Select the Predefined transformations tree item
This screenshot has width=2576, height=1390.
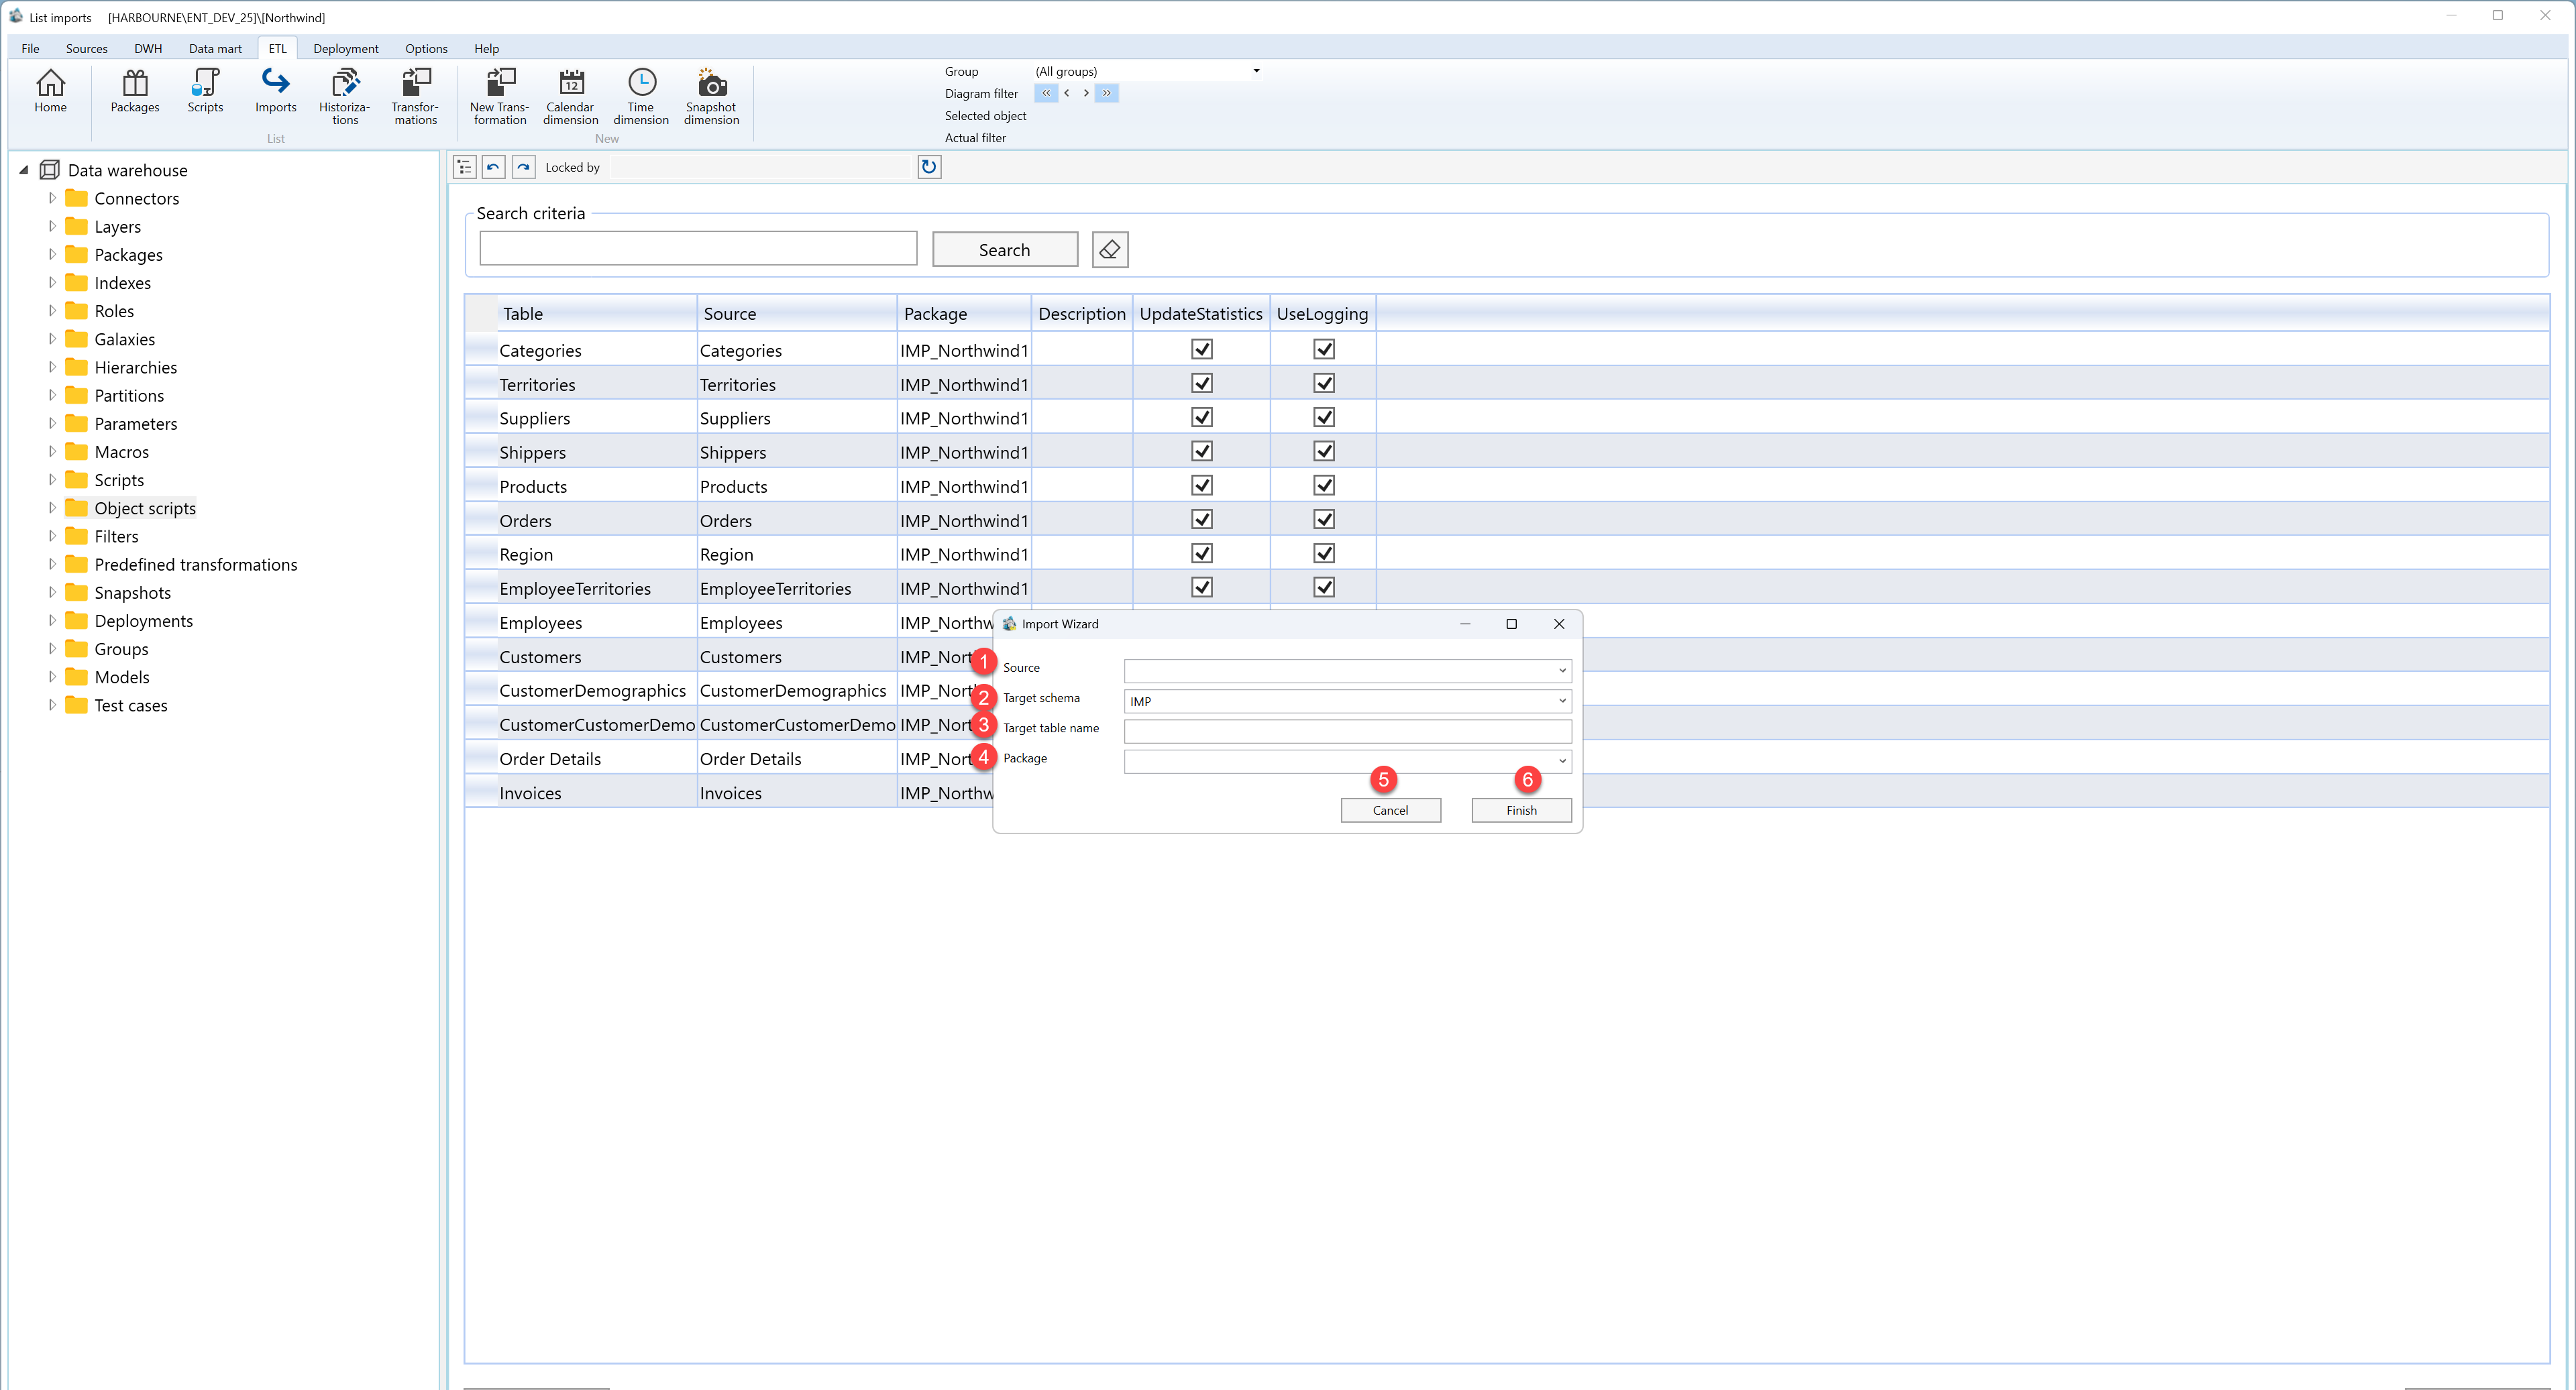tap(196, 564)
